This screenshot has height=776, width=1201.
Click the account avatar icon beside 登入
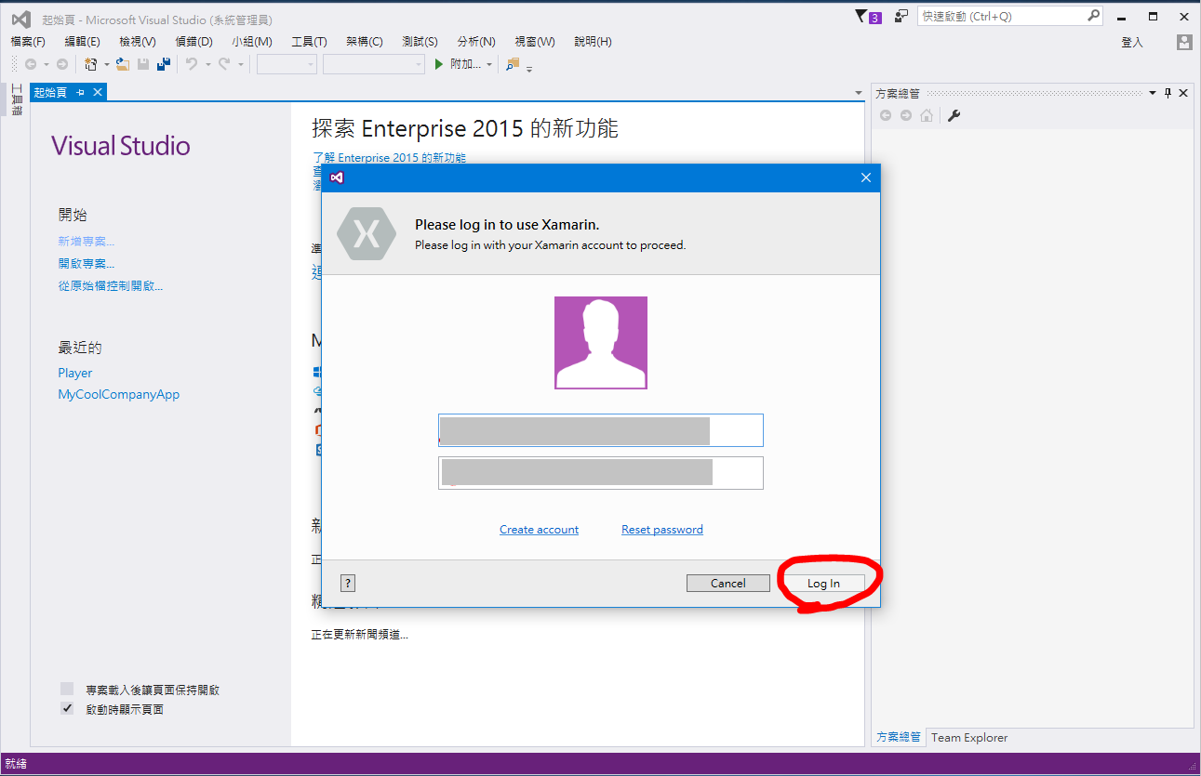[1183, 42]
